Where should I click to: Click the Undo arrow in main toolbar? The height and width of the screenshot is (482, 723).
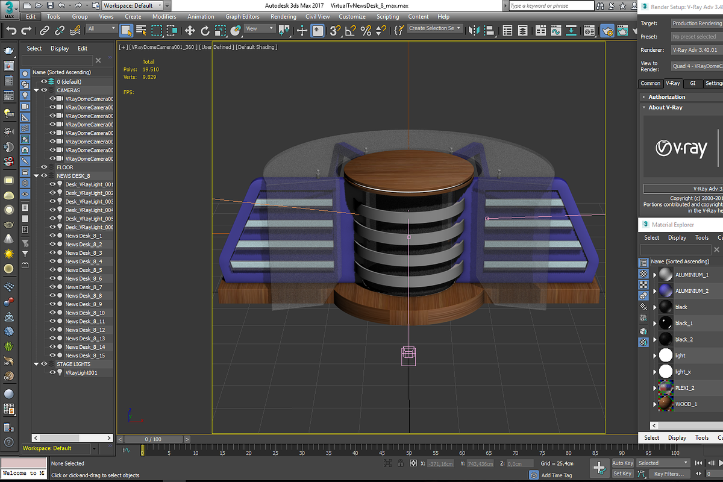coord(11,30)
